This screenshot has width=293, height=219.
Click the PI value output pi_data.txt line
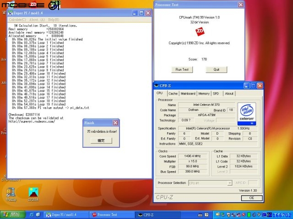click(x=50, y=108)
